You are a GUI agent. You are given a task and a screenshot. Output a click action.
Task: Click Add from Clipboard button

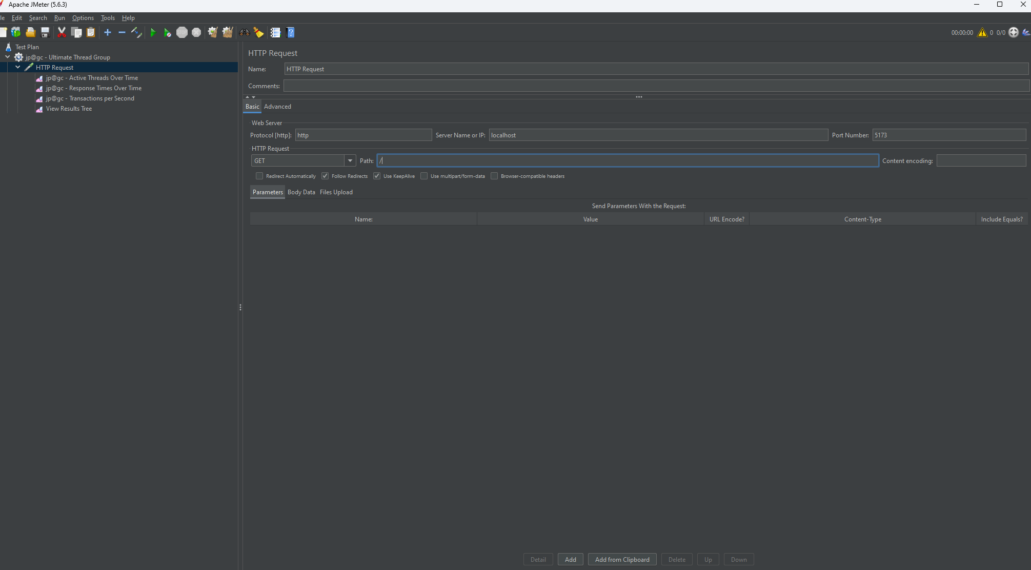click(x=622, y=559)
